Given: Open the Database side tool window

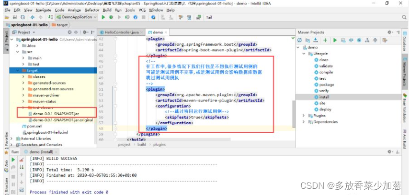Looking at the screenshot, I should (405, 41).
